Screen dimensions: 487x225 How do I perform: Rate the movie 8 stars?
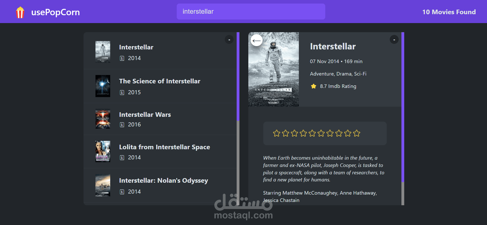[339, 133]
